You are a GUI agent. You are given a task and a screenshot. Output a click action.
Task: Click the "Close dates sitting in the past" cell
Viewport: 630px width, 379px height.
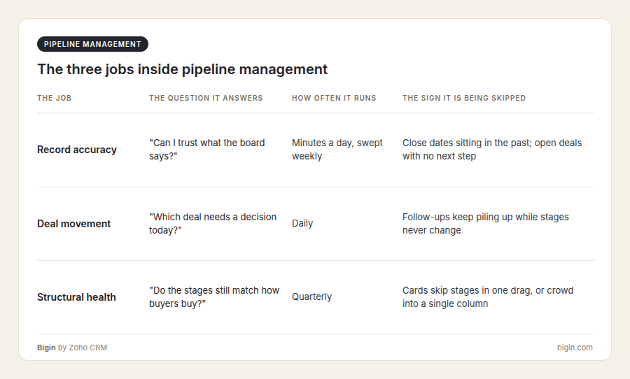coord(492,150)
